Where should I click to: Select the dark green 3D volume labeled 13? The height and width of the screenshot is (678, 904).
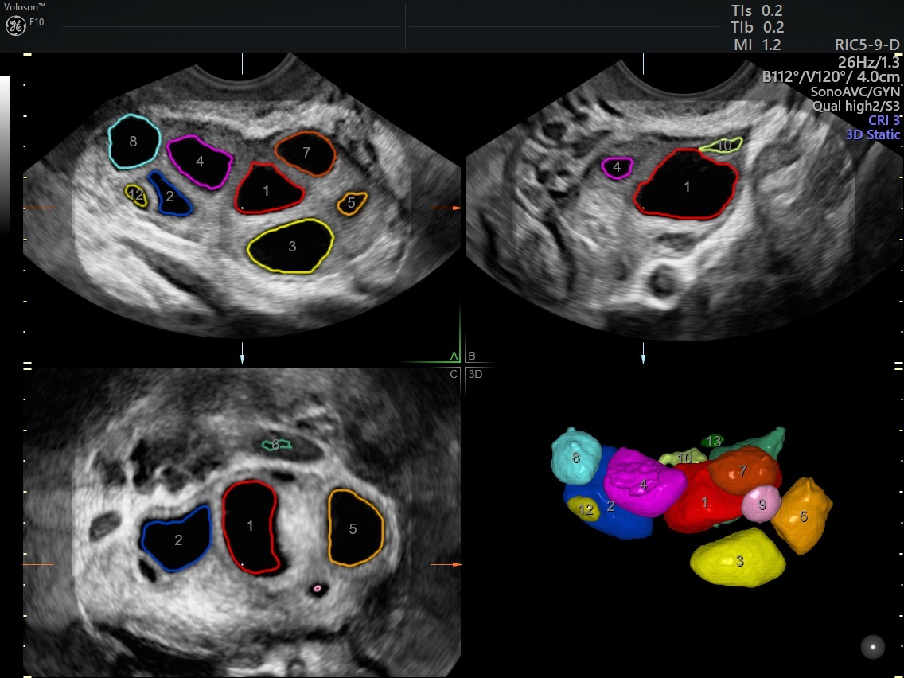713,441
